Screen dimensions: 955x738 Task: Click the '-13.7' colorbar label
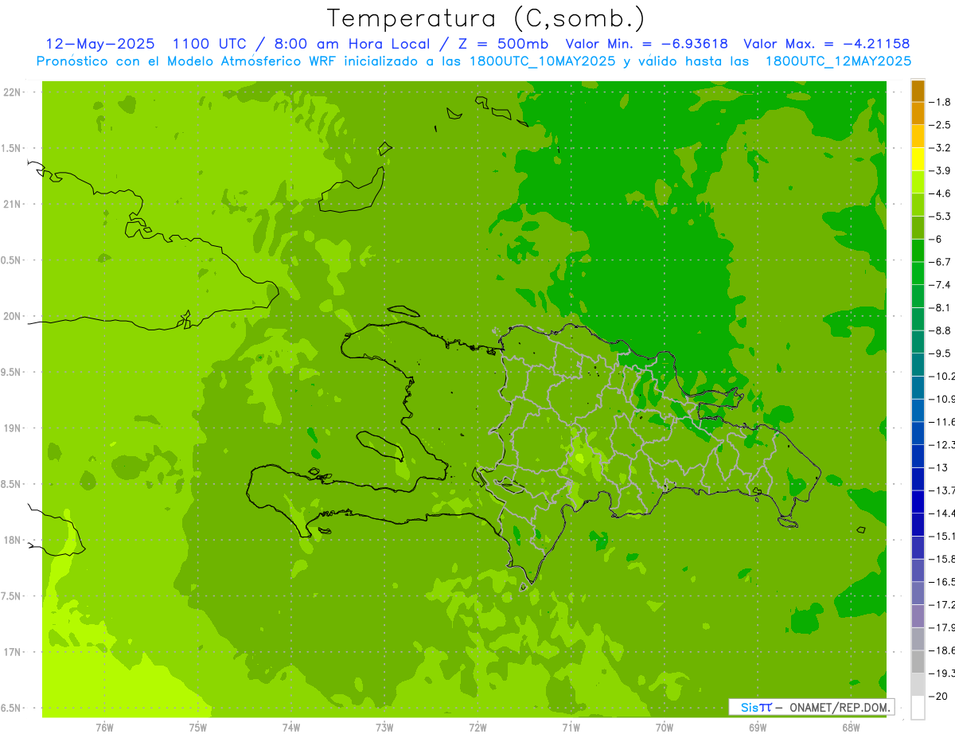[942, 490]
